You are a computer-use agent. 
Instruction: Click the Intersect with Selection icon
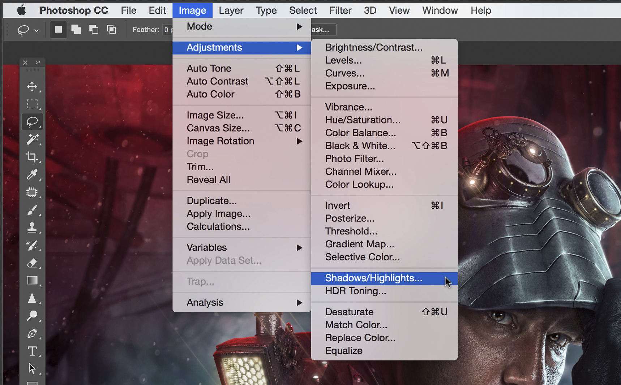pyautogui.click(x=111, y=30)
